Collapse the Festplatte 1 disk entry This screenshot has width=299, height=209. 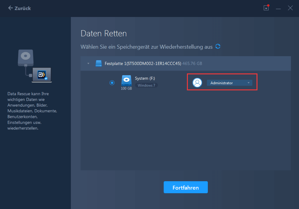pyautogui.click(x=88, y=63)
